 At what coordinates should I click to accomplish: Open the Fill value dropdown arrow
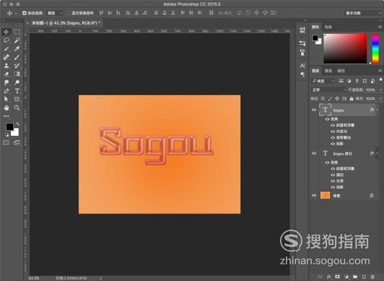click(x=380, y=99)
